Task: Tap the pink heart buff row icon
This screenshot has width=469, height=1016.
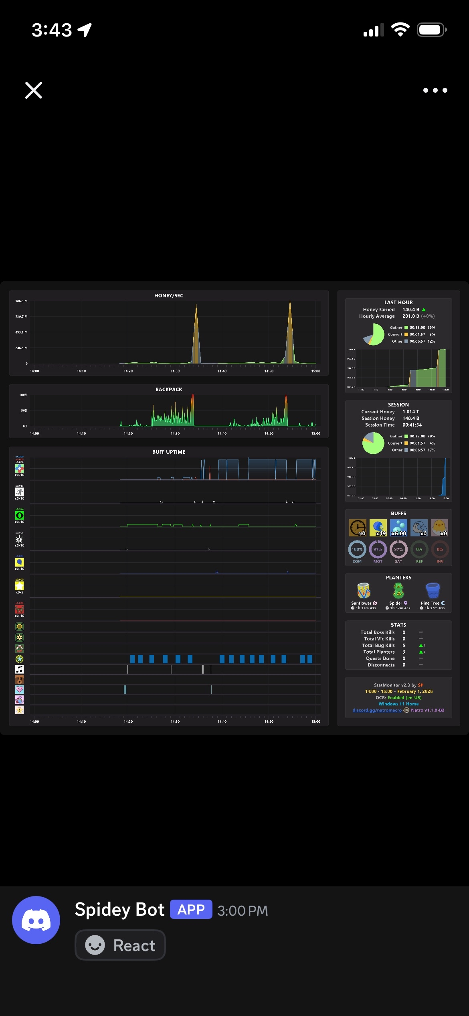Action: pos(19,689)
